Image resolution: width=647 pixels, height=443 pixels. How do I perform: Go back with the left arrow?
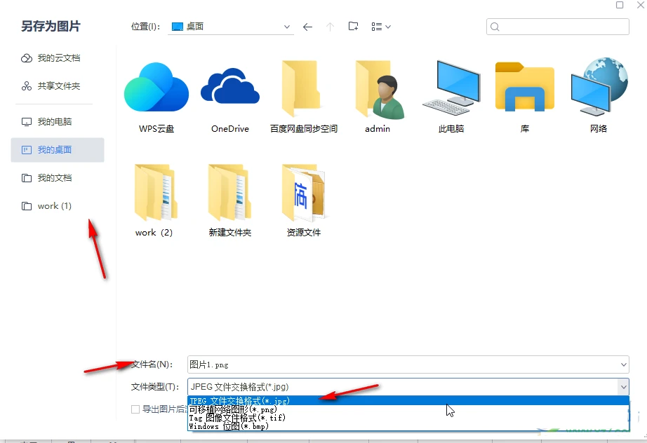pyautogui.click(x=307, y=27)
